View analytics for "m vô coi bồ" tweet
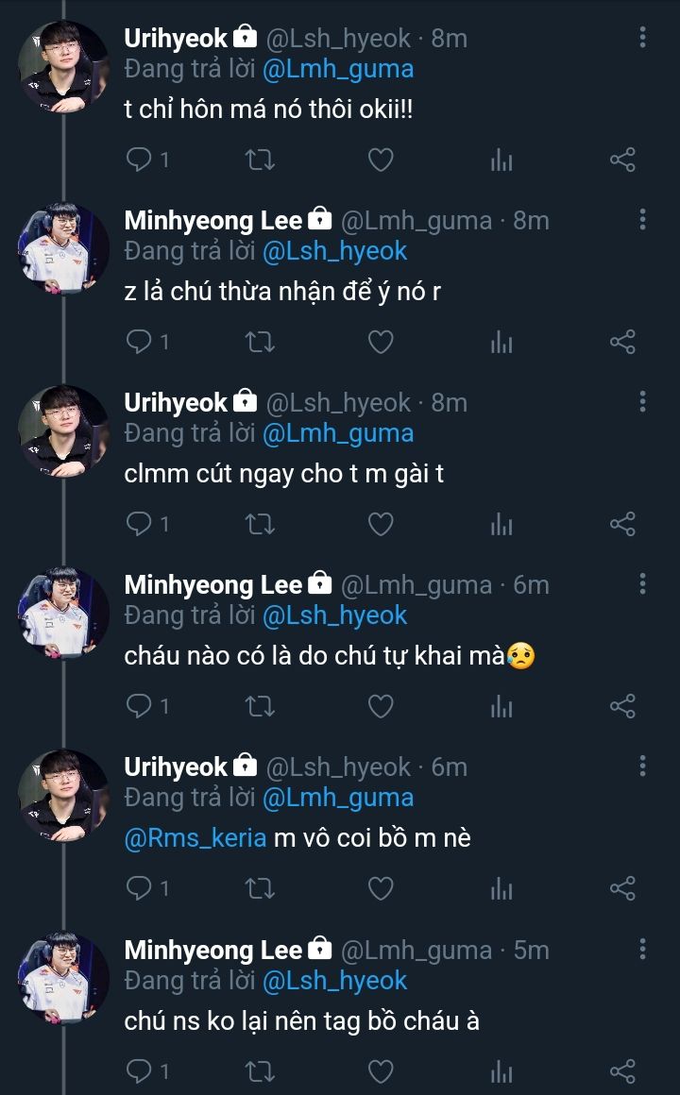The height and width of the screenshot is (1095, 680). coord(501,888)
